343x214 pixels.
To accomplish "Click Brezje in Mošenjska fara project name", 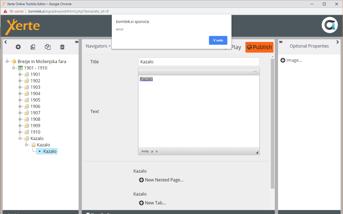I will pos(42,61).
